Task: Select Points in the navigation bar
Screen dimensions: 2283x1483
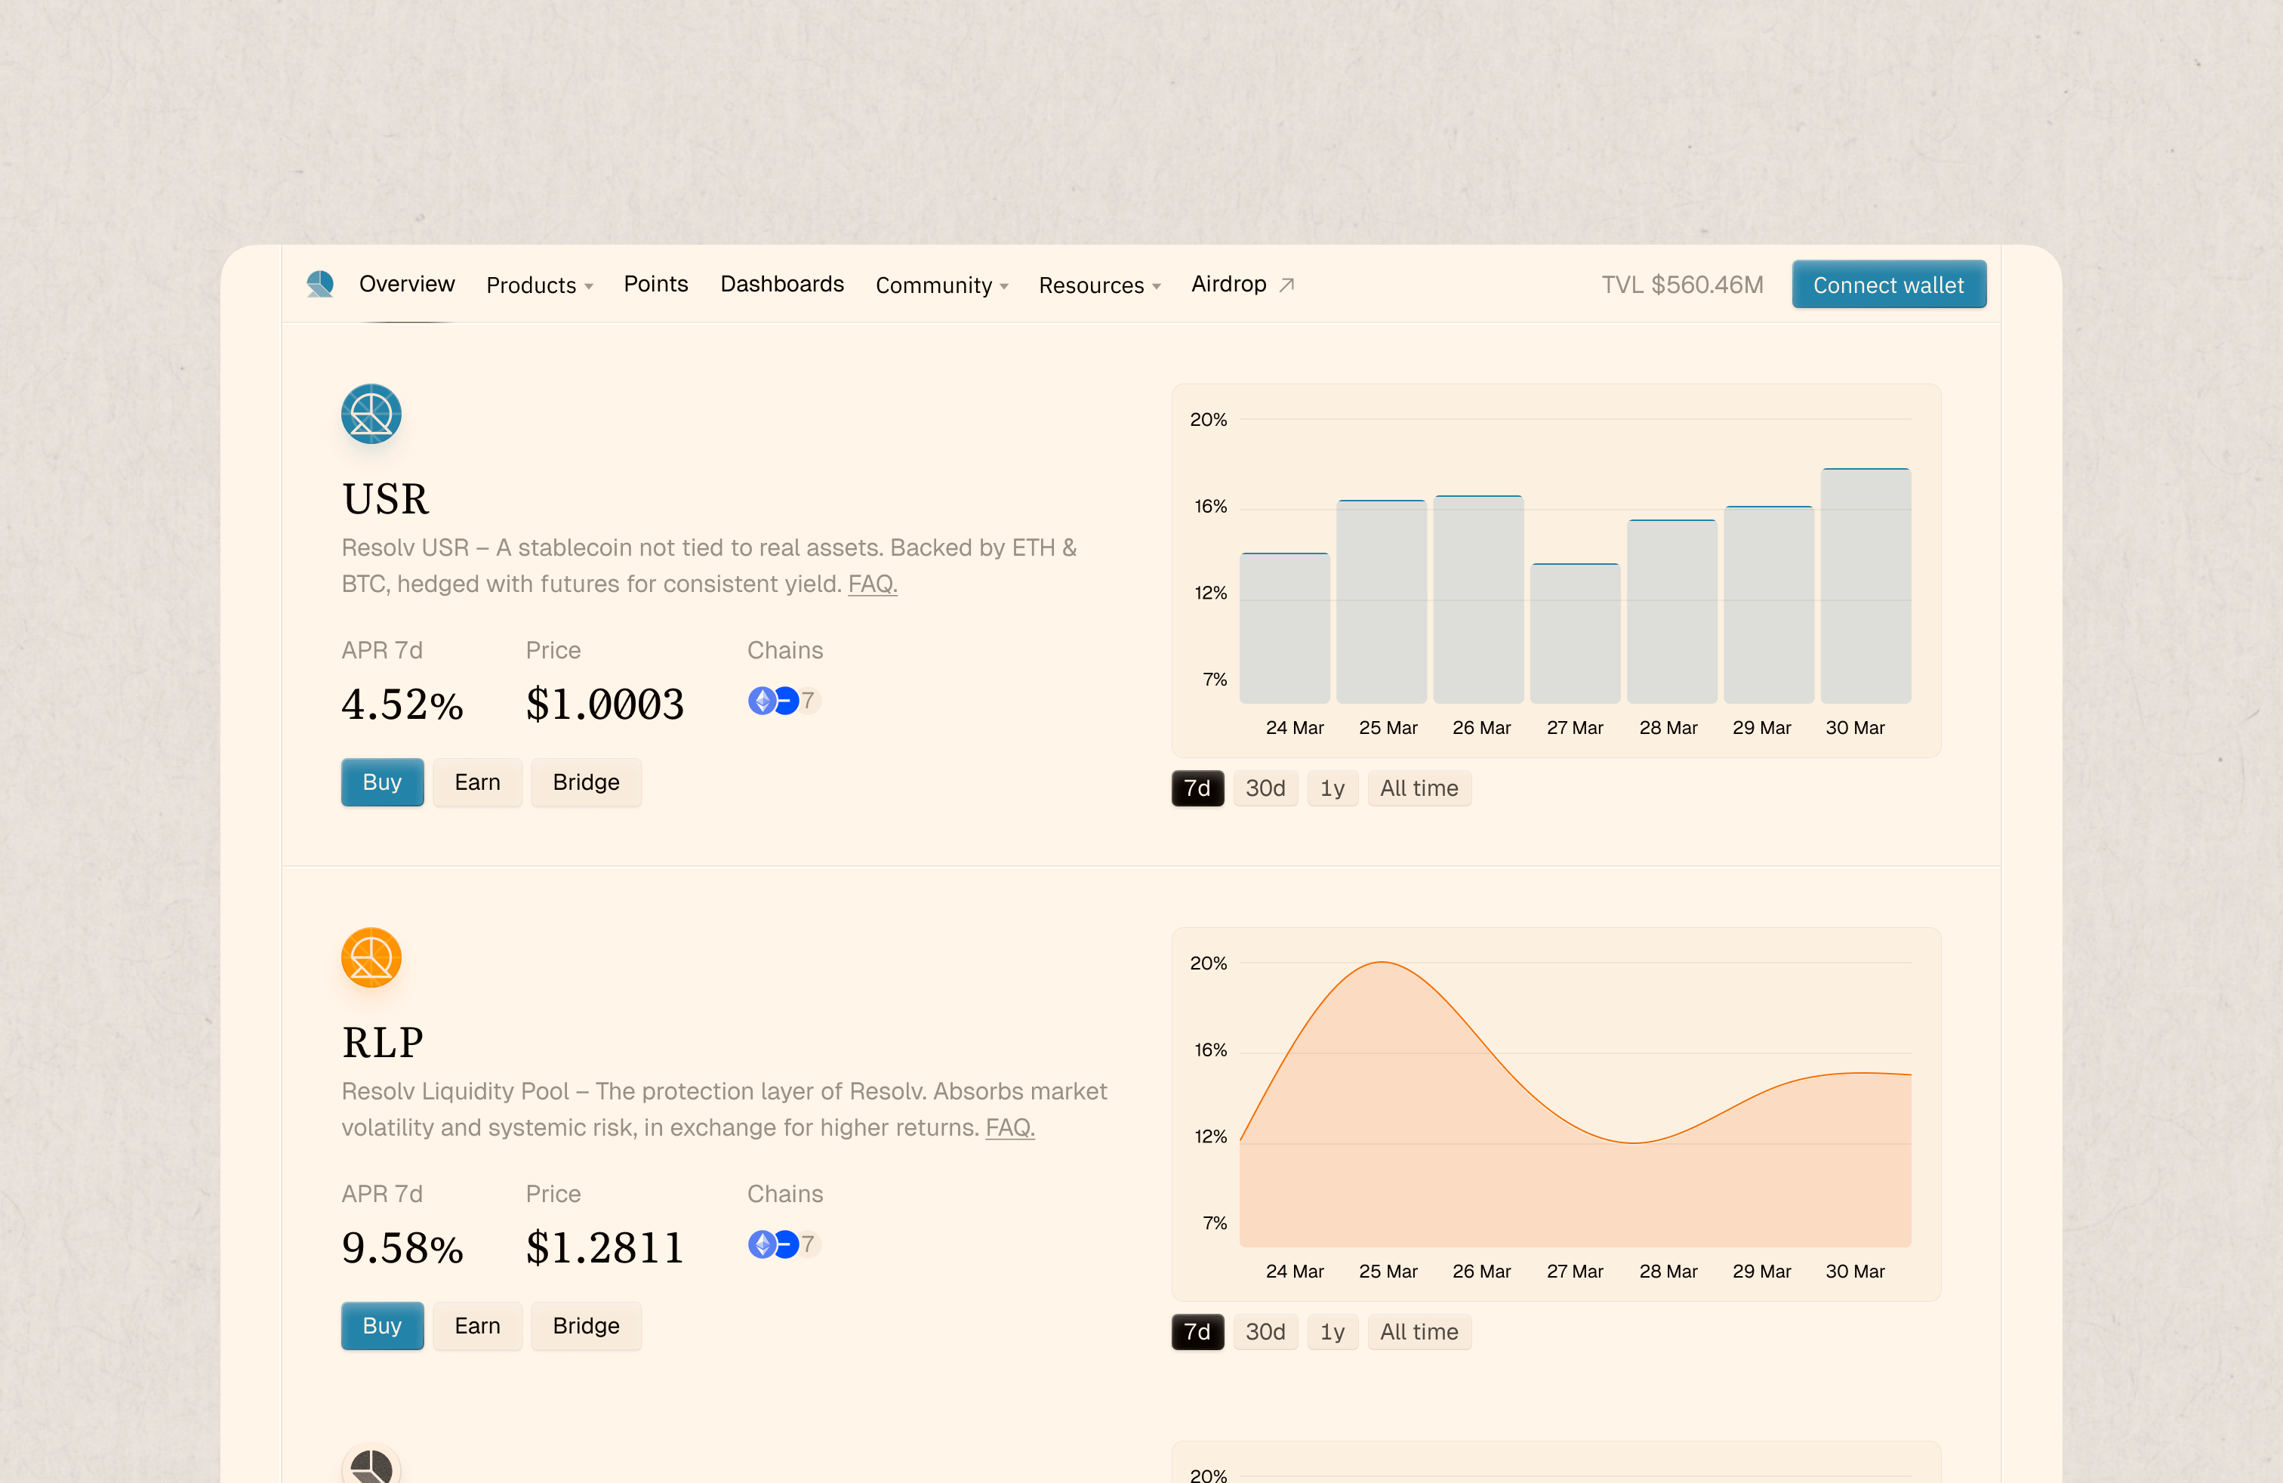Action: click(x=656, y=284)
